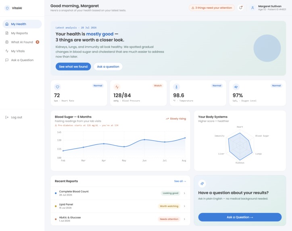The height and width of the screenshot is (231, 292).
Task: Click the Needs attention status badge
Action: [x=169, y=219]
